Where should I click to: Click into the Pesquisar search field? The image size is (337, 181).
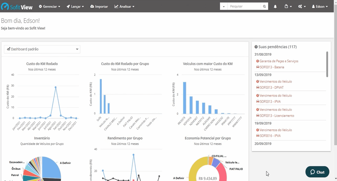244,7
